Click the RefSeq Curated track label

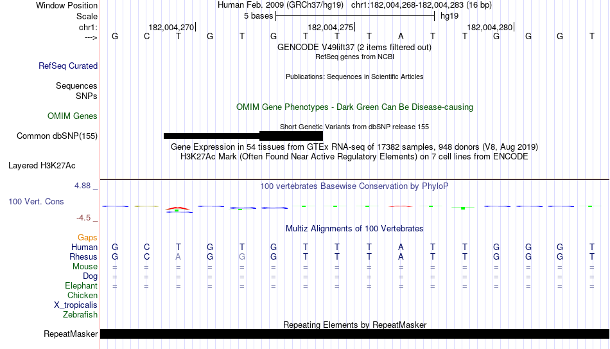[67, 66]
